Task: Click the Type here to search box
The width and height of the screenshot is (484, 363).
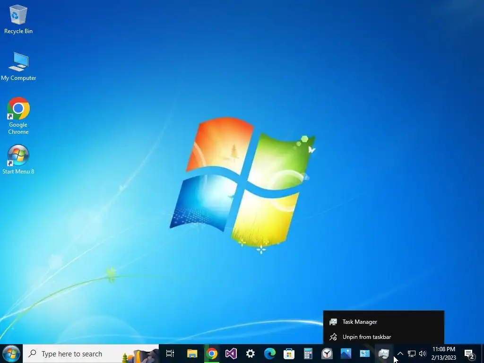Action: click(91, 354)
